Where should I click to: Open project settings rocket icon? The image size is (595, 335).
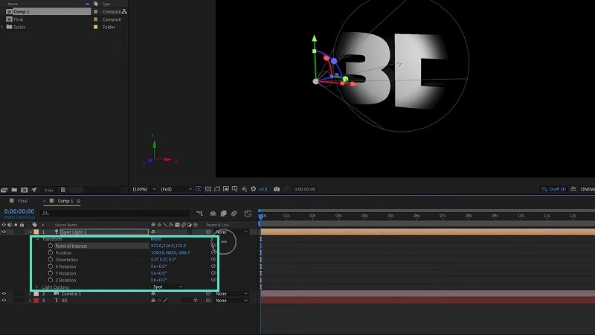tap(34, 190)
